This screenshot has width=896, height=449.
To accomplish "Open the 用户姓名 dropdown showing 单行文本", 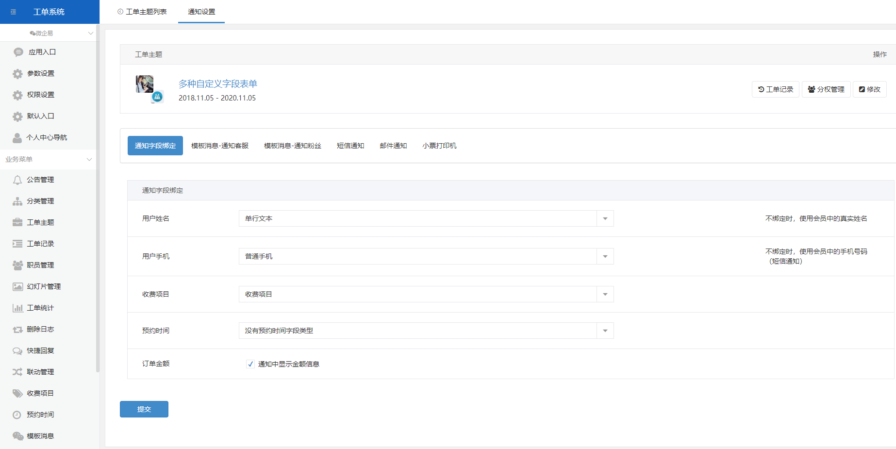I will click(x=426, y=218).
